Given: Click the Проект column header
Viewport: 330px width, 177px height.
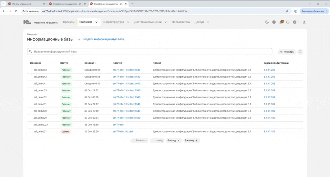Looking at the screenshot, I should click(157, 63).
